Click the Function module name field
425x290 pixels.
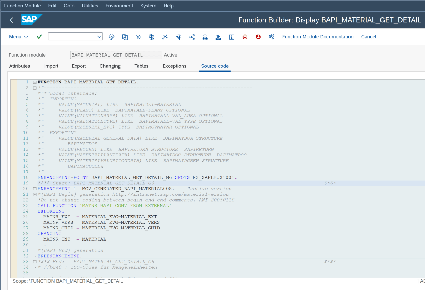(x=116, y=55)
